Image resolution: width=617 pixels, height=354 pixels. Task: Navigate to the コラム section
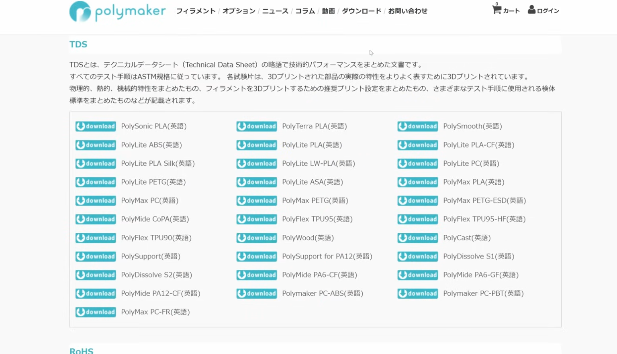[x=305, y=11]
